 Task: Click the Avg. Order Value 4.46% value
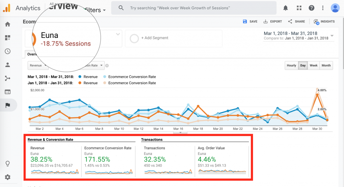pyautogui.click(x=207, y=160)
